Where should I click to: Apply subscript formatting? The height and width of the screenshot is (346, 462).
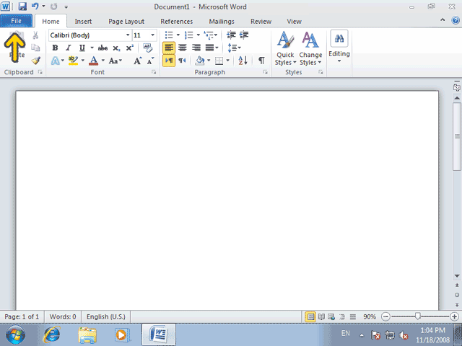coord(117,48)
